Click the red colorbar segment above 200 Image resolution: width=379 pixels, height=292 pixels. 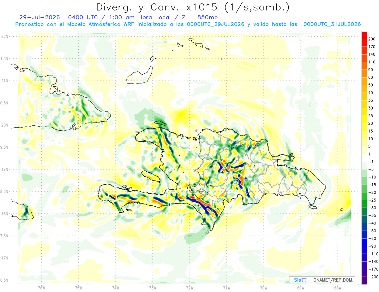(x=364, y=35)
